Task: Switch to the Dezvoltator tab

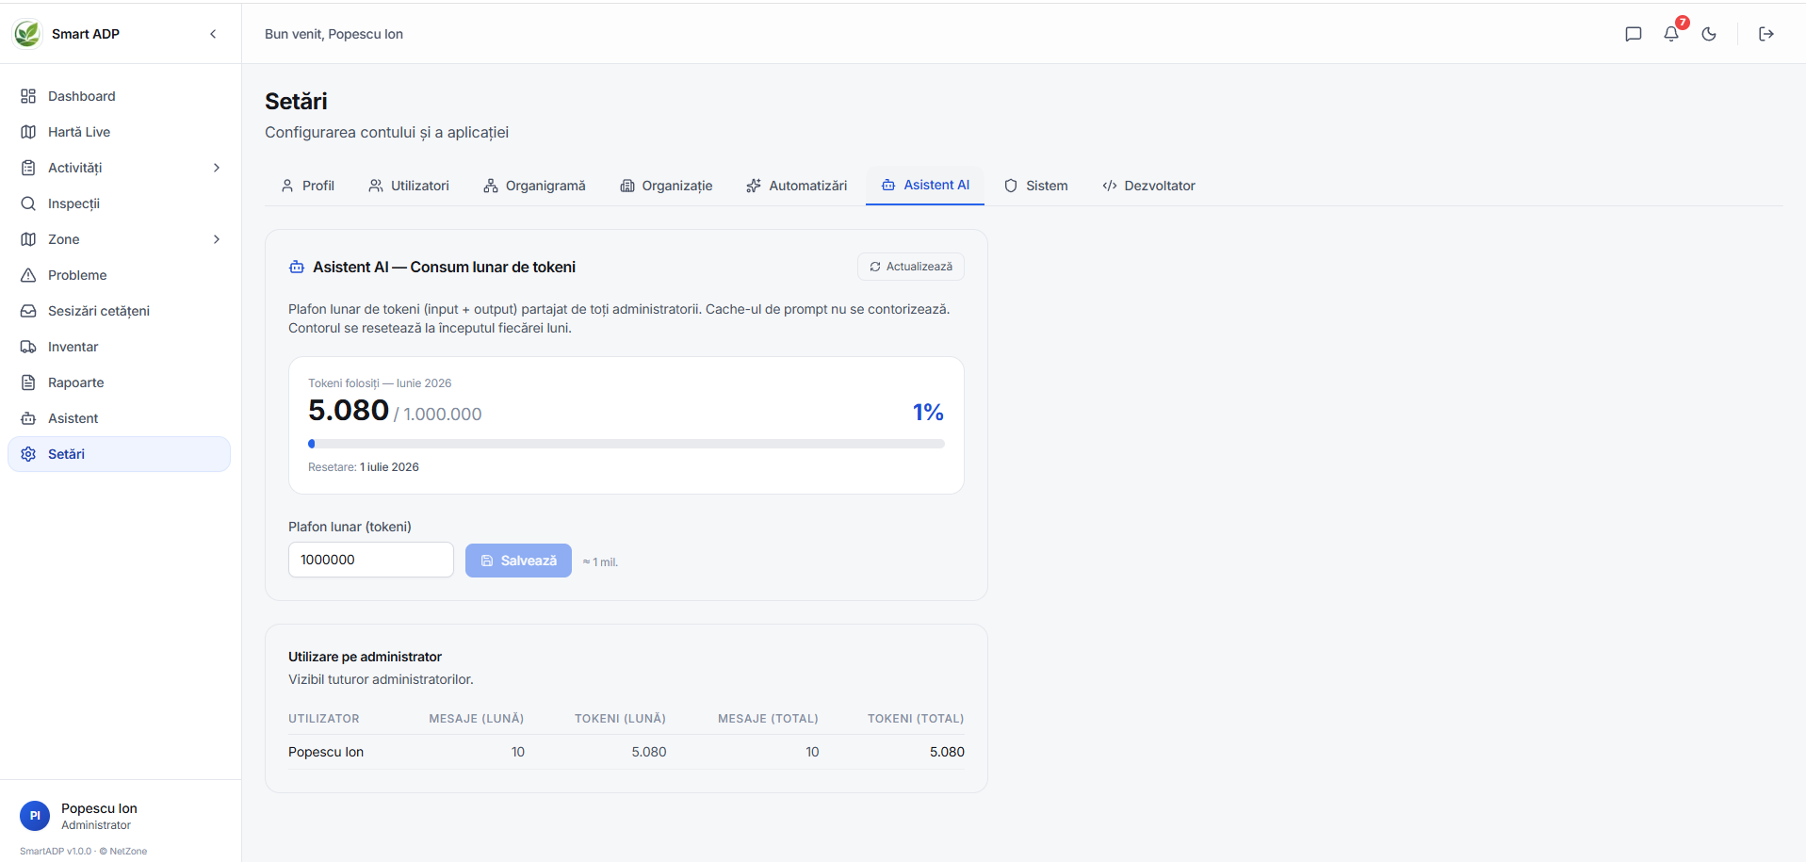Action: pyautogui.click(x=1148, y=186)
